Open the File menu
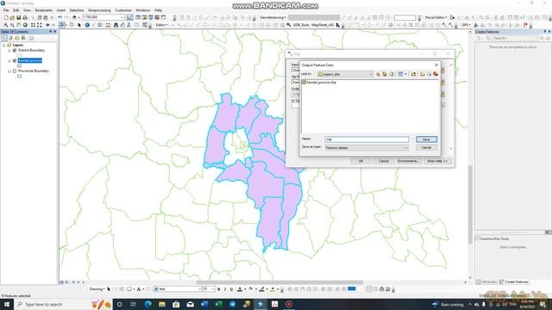The height and width of the screenshot is (310, 552). pyautogui.click(x=6, y=10)
